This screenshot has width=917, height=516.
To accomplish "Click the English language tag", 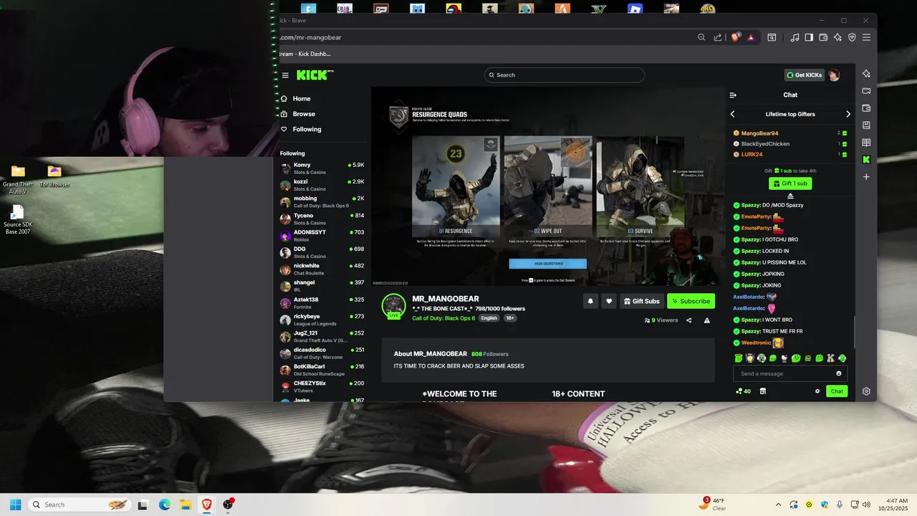I will 489,318.
